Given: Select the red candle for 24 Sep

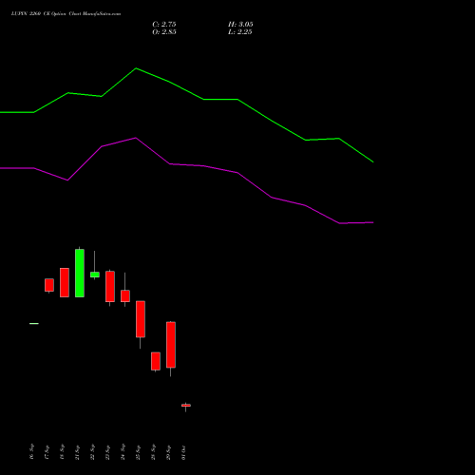Looking at the screenshot, I should point(125,295).
